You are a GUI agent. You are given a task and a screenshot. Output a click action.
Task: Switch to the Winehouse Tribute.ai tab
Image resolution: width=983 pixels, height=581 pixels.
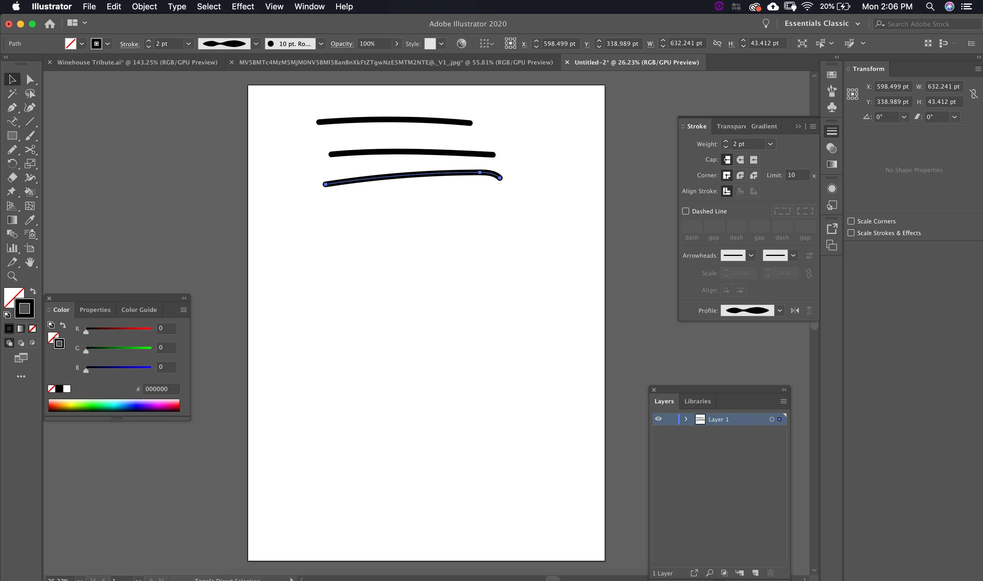point(137,62)
